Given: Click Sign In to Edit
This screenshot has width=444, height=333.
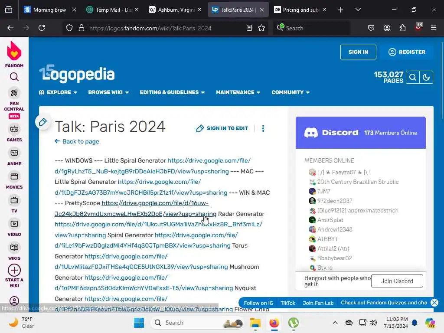Looking at the screenshot, I should click(222, 128).
